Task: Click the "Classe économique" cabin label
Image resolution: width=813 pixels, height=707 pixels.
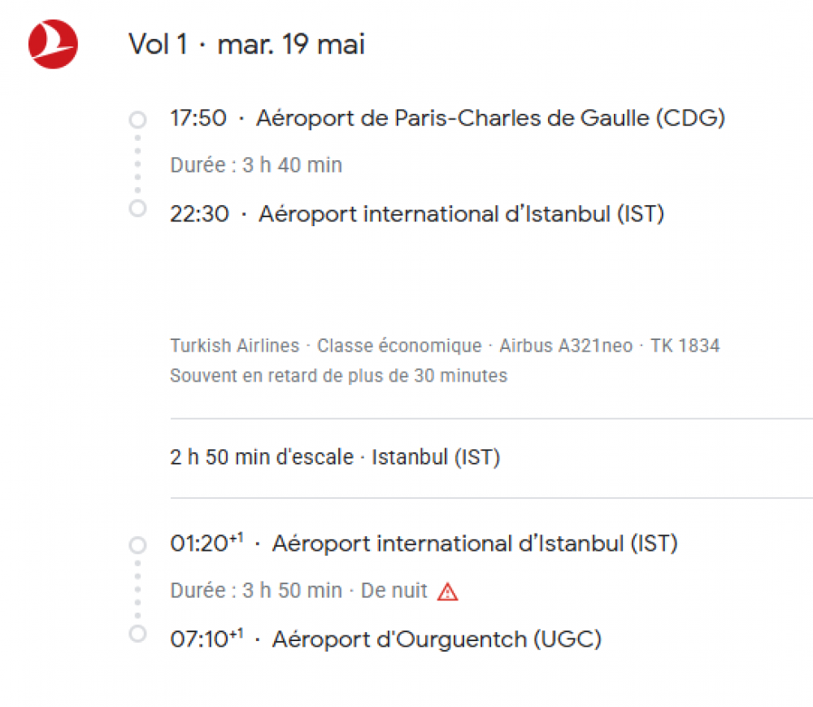Action: coord(399,346)
